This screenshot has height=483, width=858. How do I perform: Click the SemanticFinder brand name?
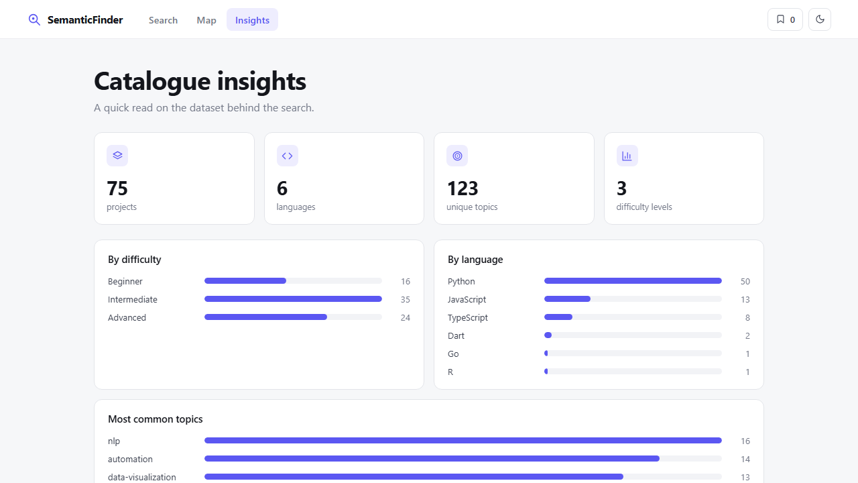click(85, 20)
